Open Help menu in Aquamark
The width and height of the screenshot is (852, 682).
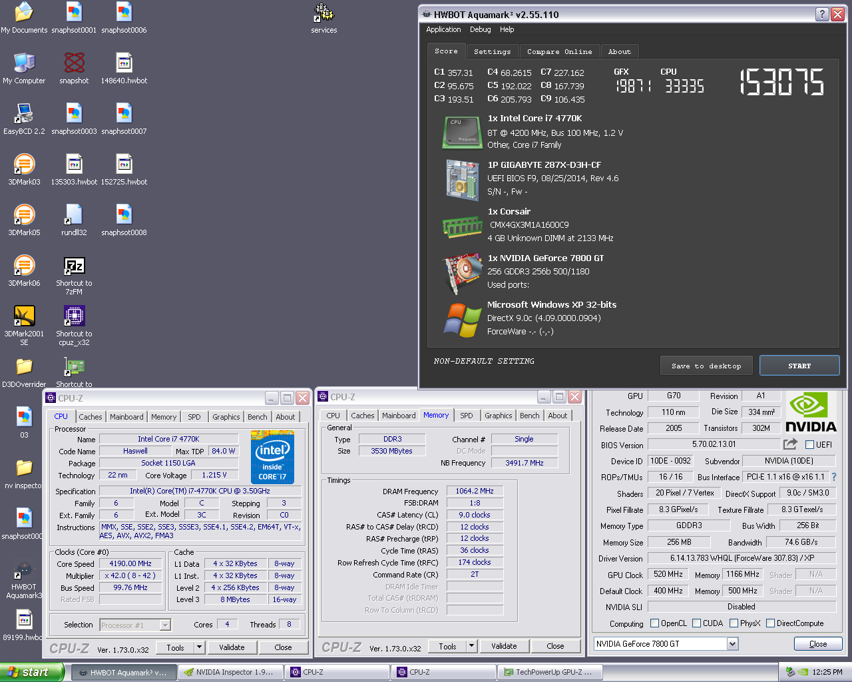click(x=507, y=29)
